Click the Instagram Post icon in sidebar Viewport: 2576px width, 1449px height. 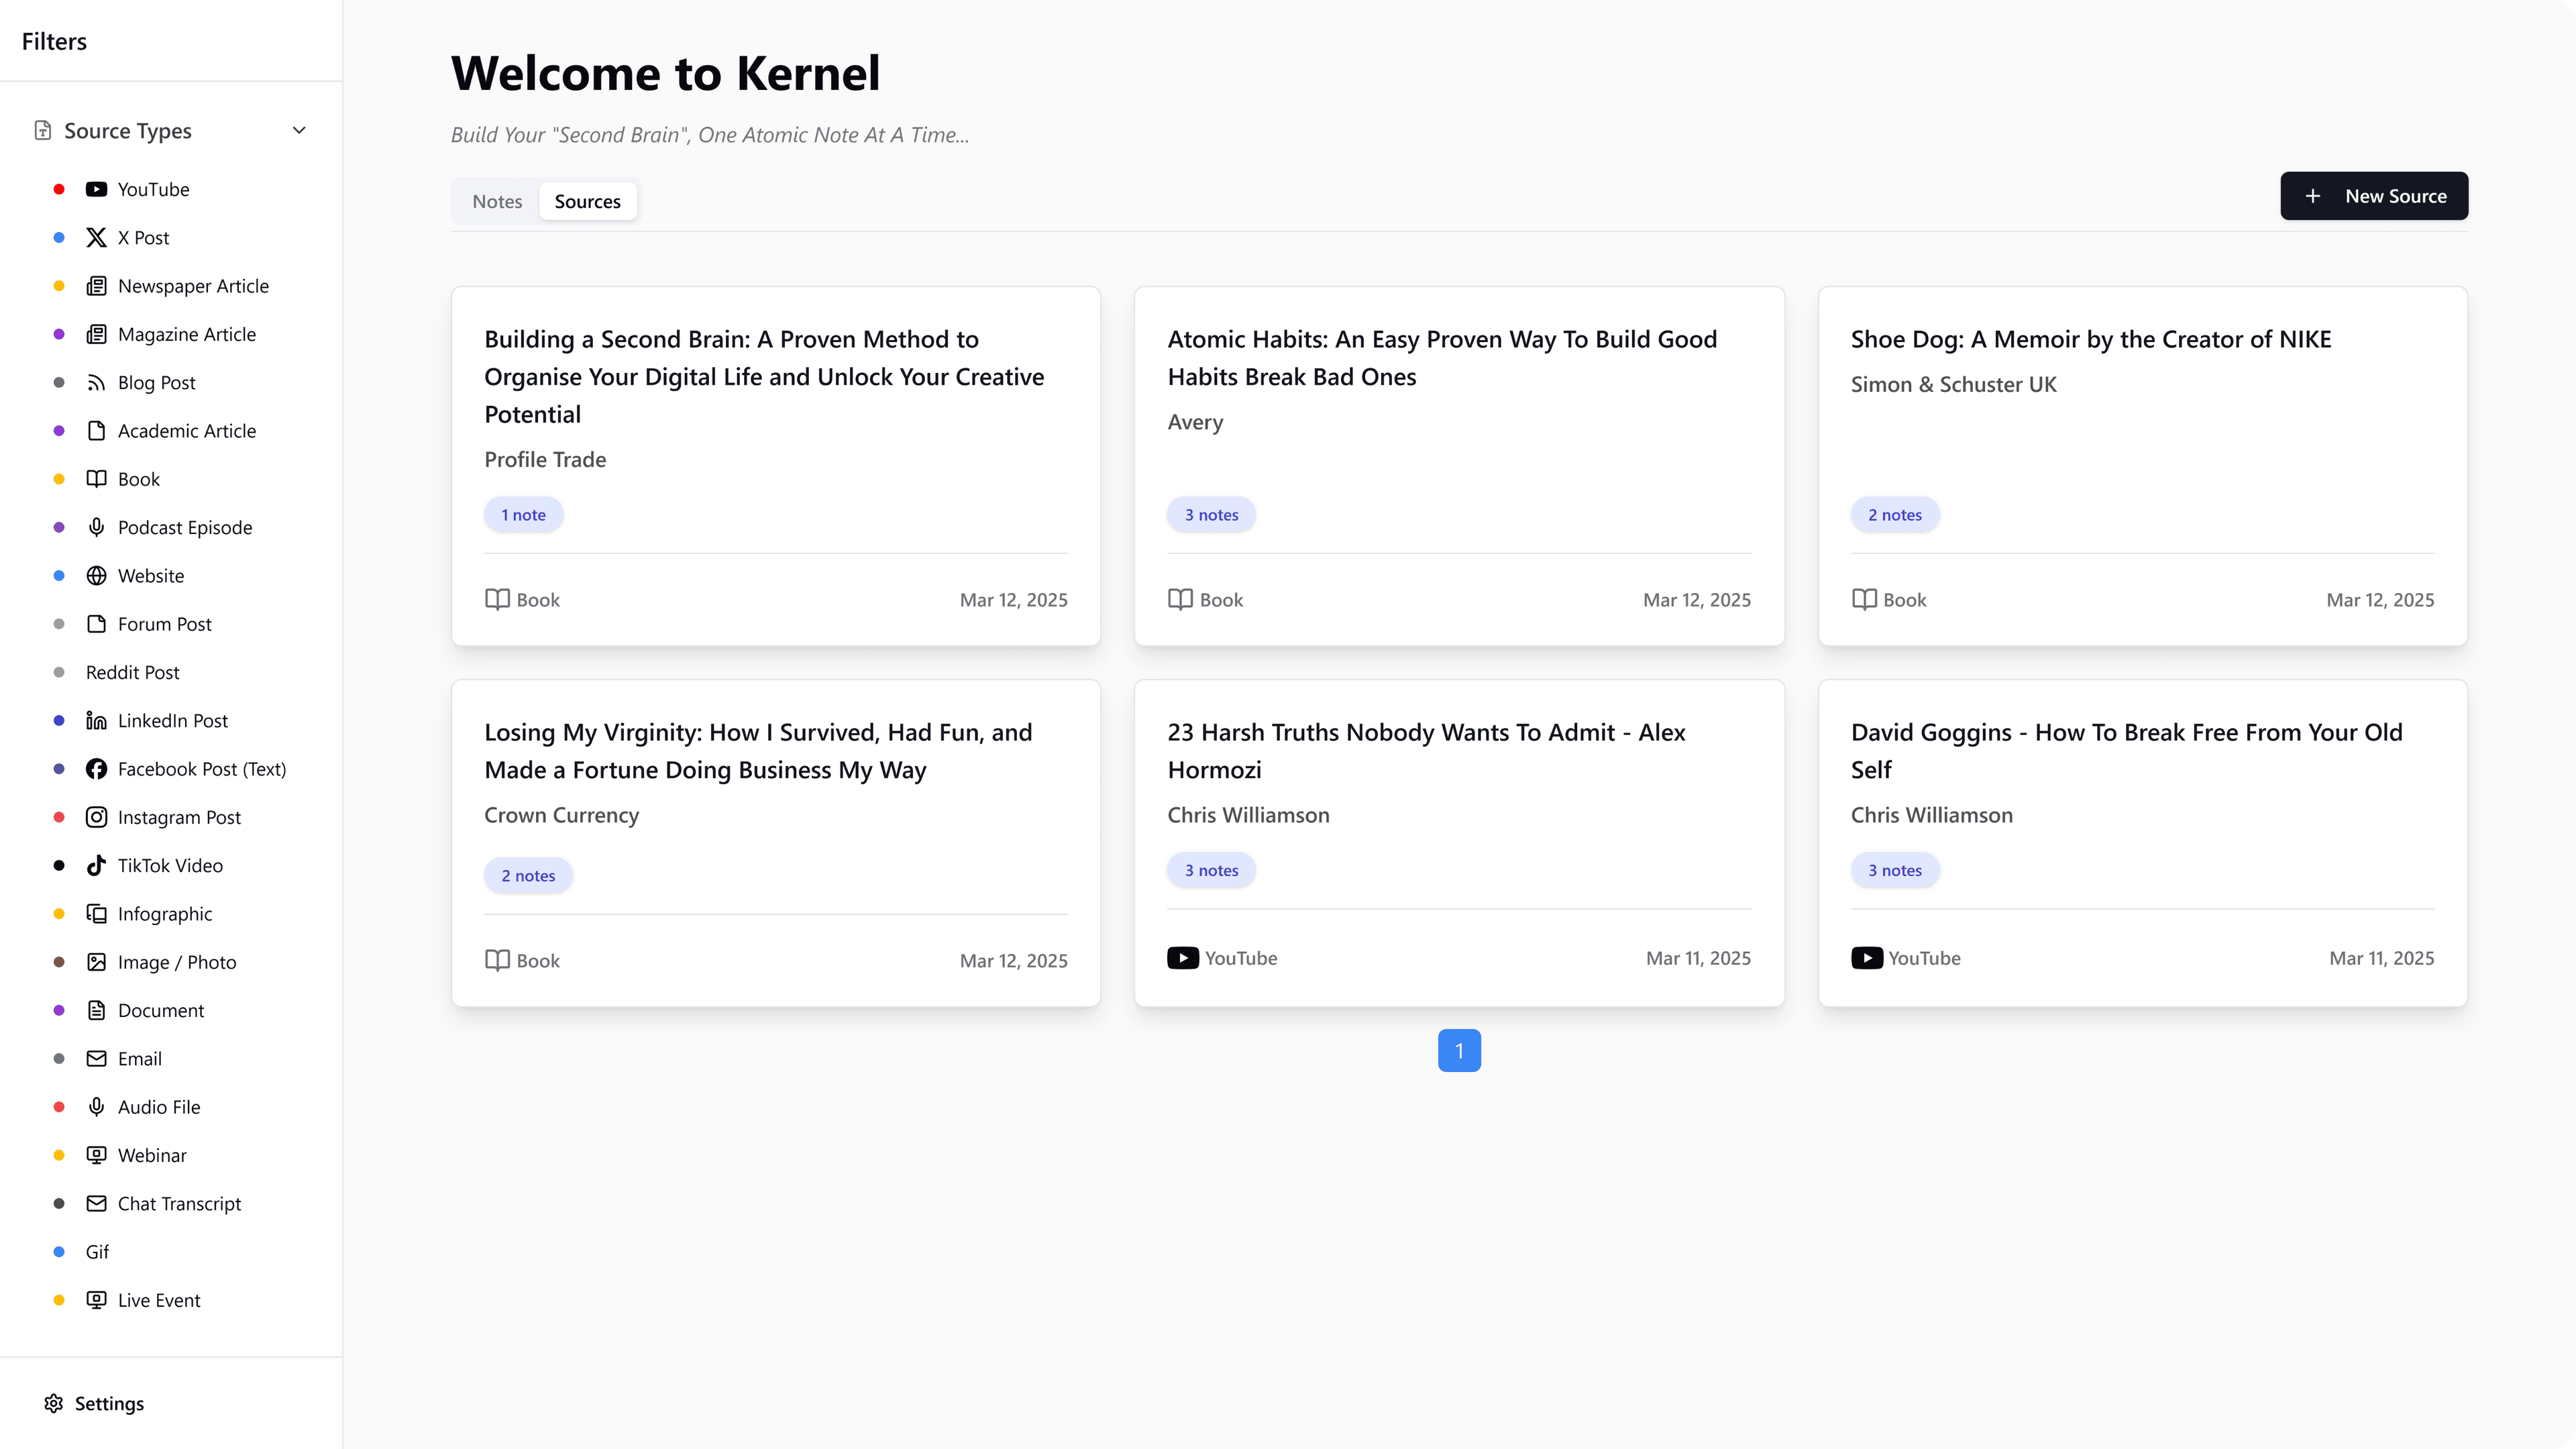[x=95, y=817]
